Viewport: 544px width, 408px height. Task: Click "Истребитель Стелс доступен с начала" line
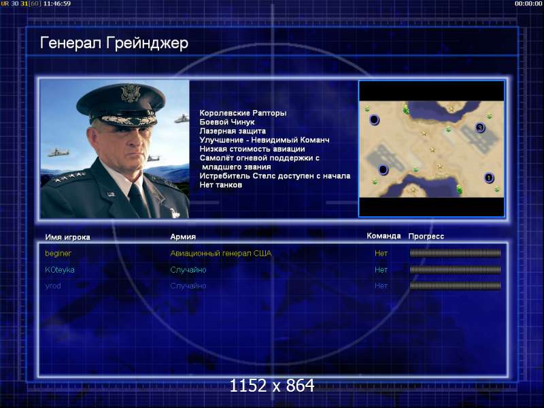click(x=275, y=176)
